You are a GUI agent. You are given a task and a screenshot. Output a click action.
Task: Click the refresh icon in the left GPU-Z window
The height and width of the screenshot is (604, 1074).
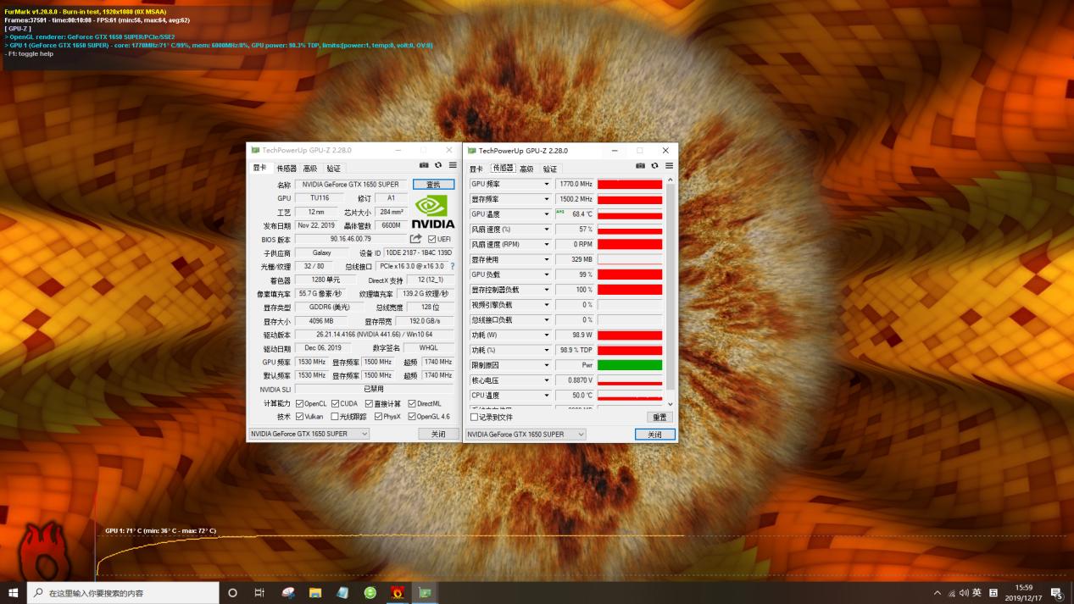438,165
